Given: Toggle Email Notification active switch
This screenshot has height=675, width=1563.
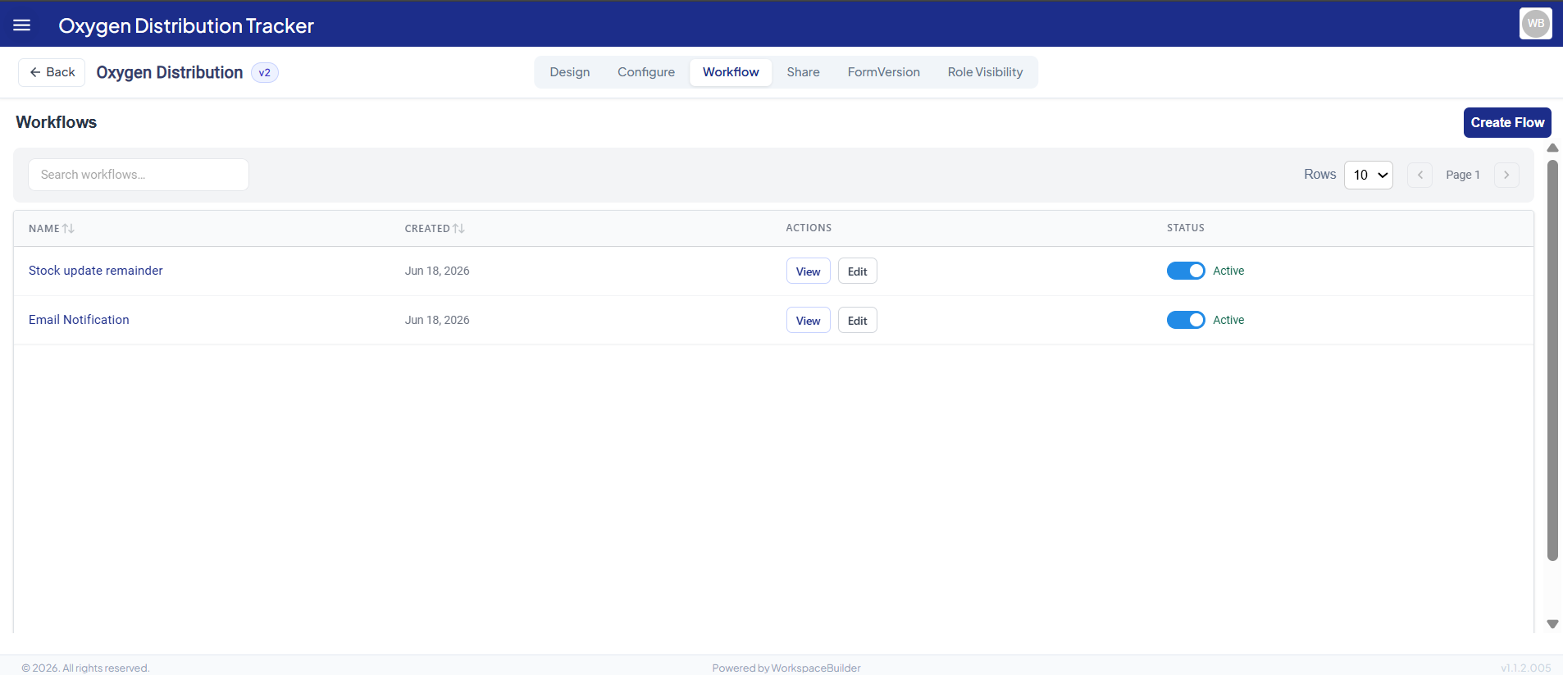Looking at the screenshot, I should click(1186, 320).
